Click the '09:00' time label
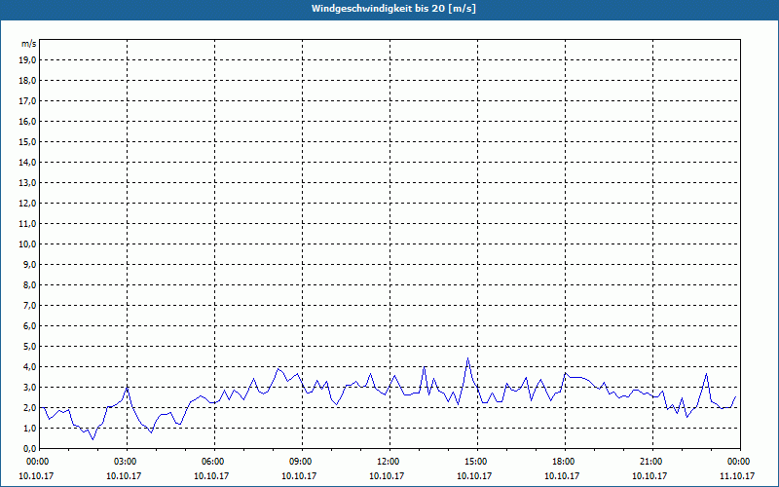Screen dimensions: 779x487 [x=302, y=462]
